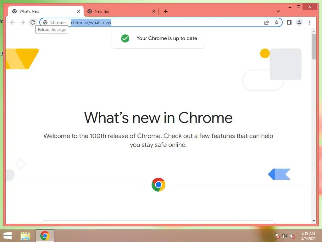Click the green up-to-date checkmark icon
Viewport: 322px width, 242px height.
pyautogui.click(x=125, y=38)
